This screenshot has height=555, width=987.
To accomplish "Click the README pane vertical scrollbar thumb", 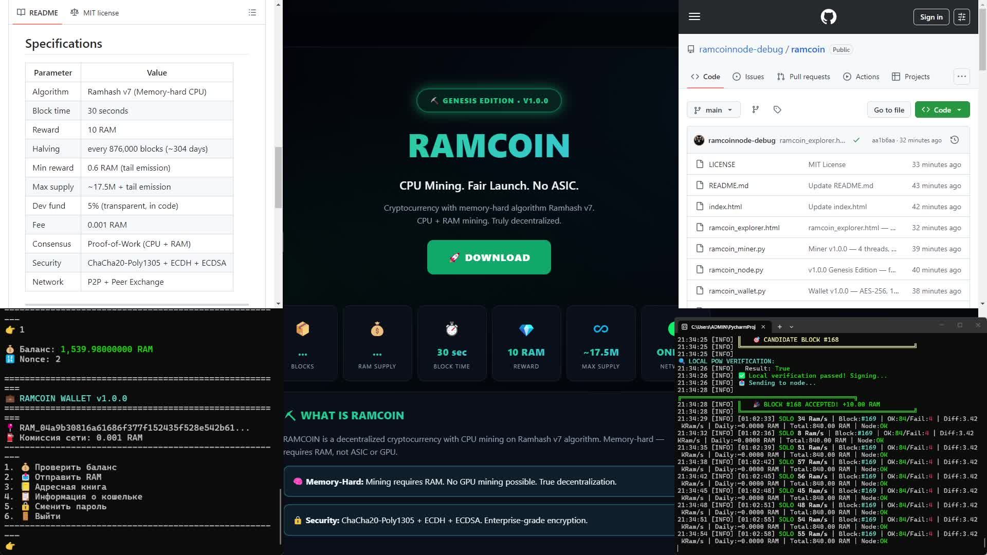I will (x=278, y=177).
